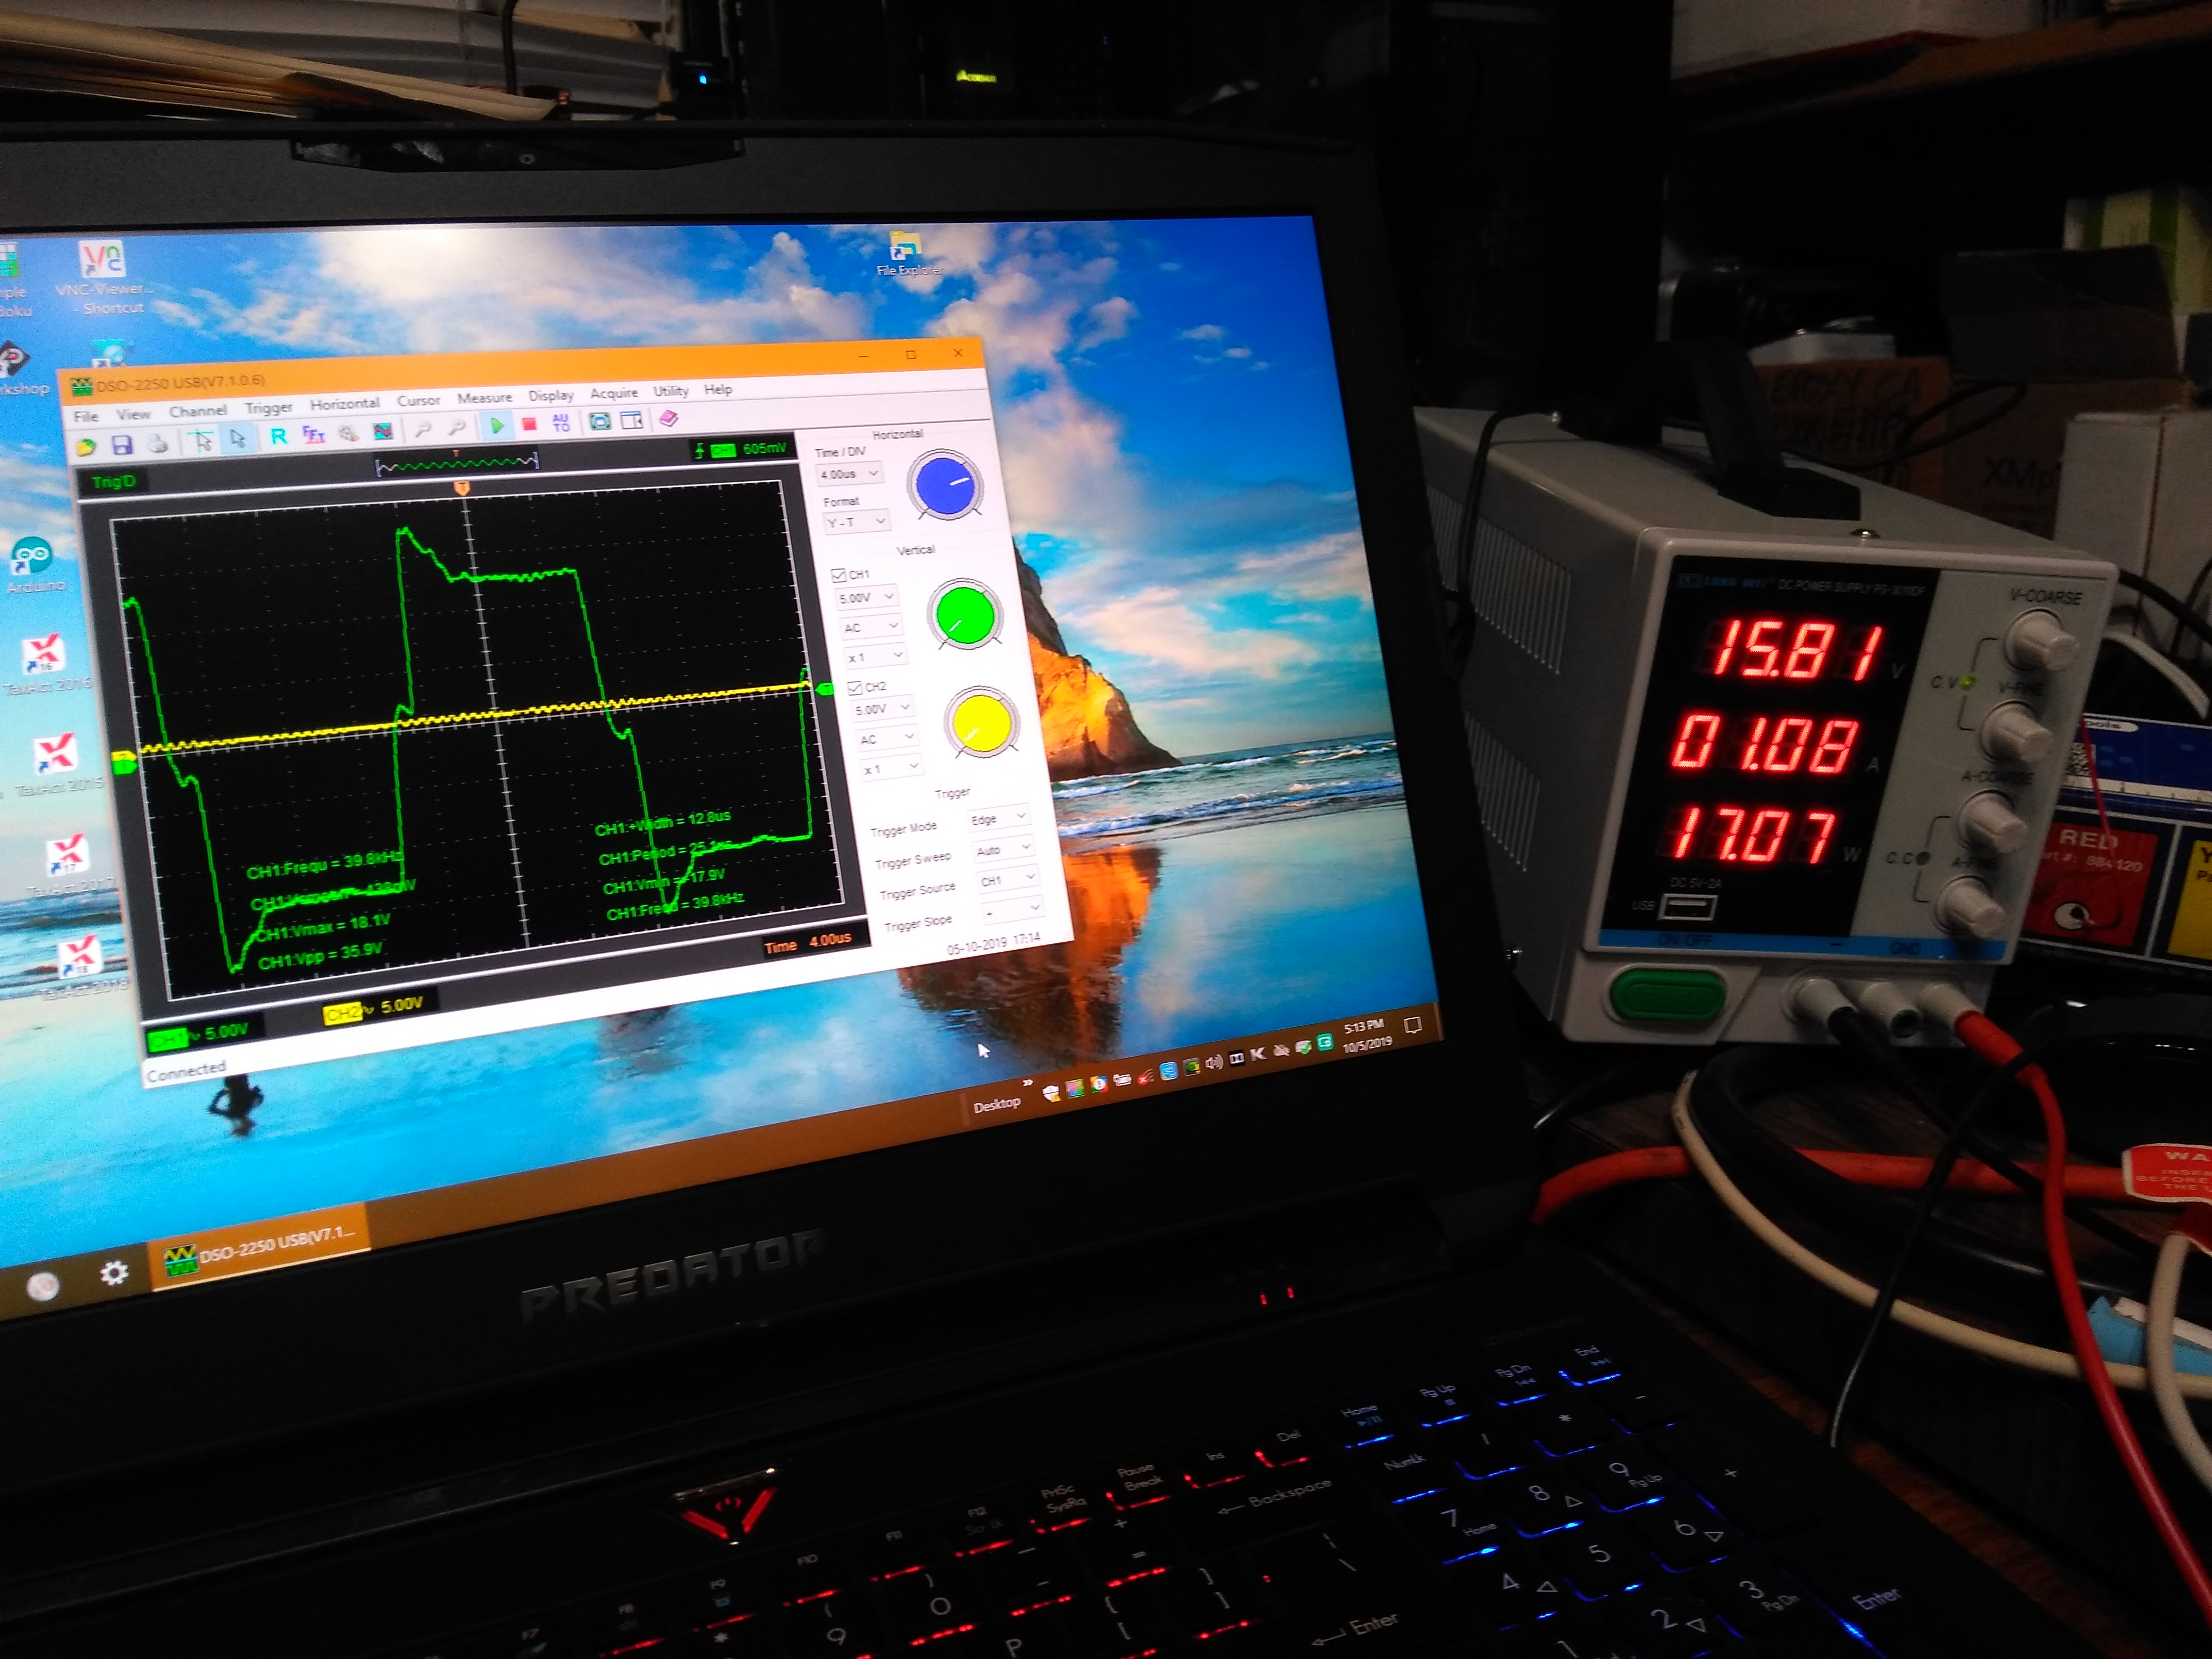The width and height of the screenshot is (2212, 1659).
Task: Click the waveform memory overview bar
Action: (x=457, y=463)
